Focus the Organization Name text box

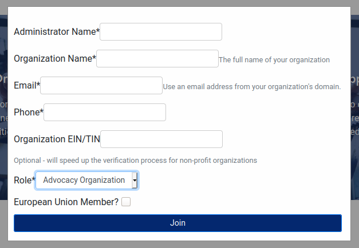[157, 59]
